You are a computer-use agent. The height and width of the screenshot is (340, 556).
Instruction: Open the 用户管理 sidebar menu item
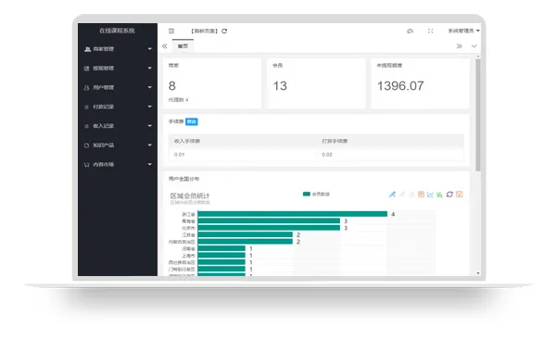pyautogui.click(x=118, y=88)
